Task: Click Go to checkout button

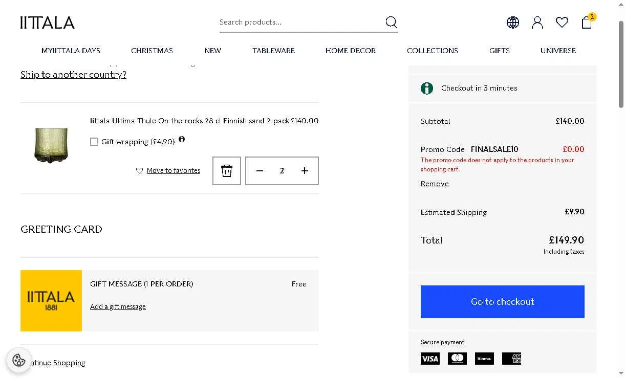Action: 503,302
